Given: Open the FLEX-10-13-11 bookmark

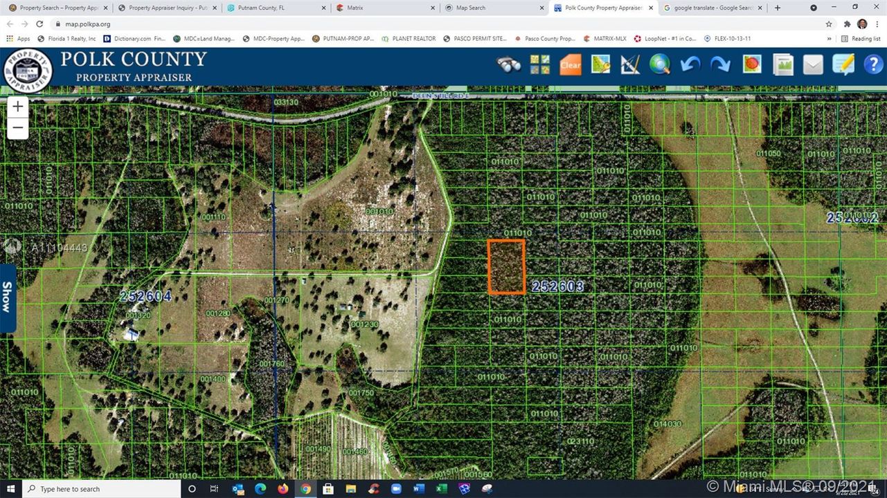Looking at the screenshot, I should pos(727,39).
